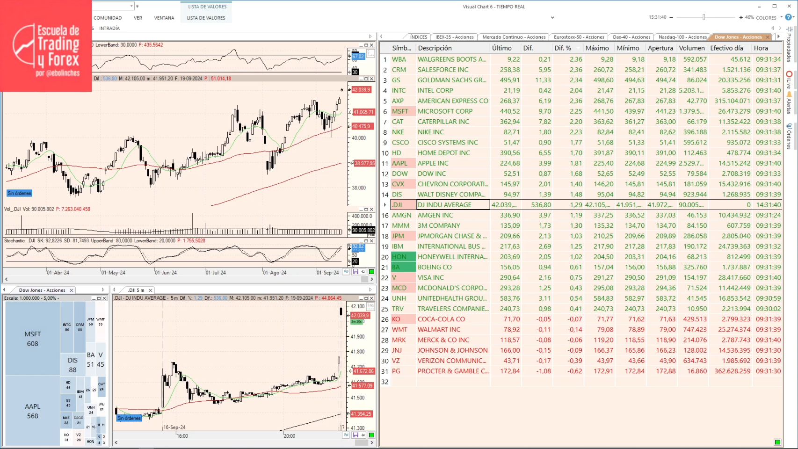Click the daily chart horizontal scrollbar thumb
798x449 pixels.
tap(364, 279)
